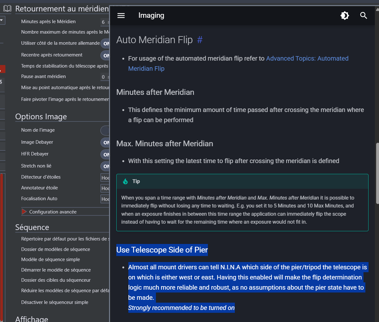Image resolution: width=379 pixels, height=322 pixels.
Task: Click the # anchor next to Auto Meridian Flip
Action: (x=200, y=40)
